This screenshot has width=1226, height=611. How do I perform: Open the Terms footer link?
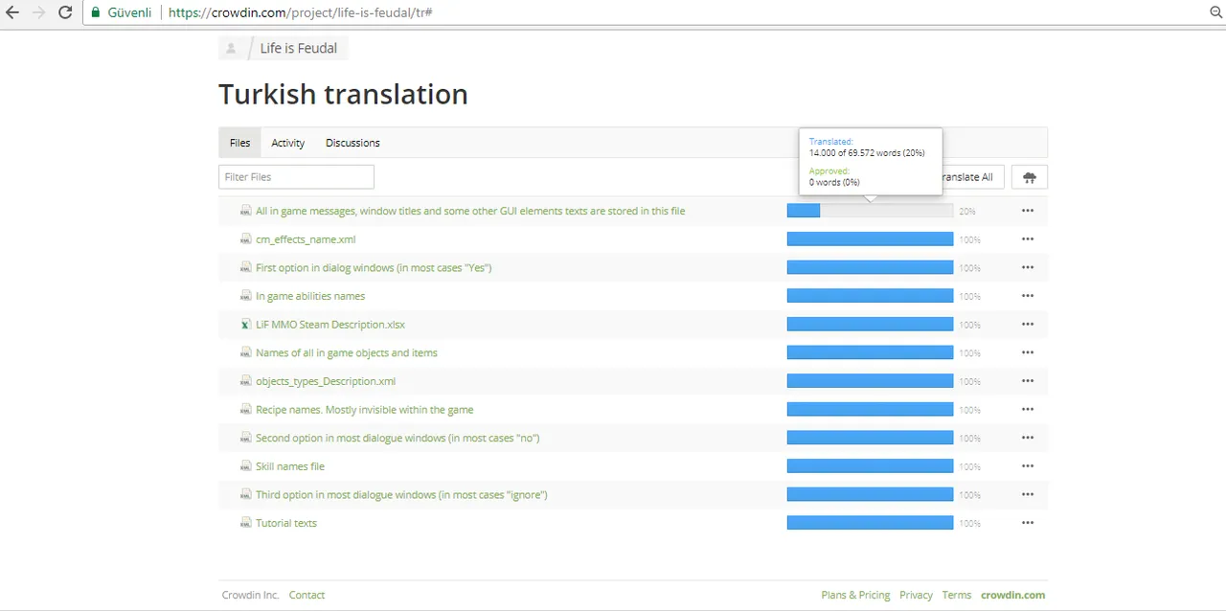point(956,595)
